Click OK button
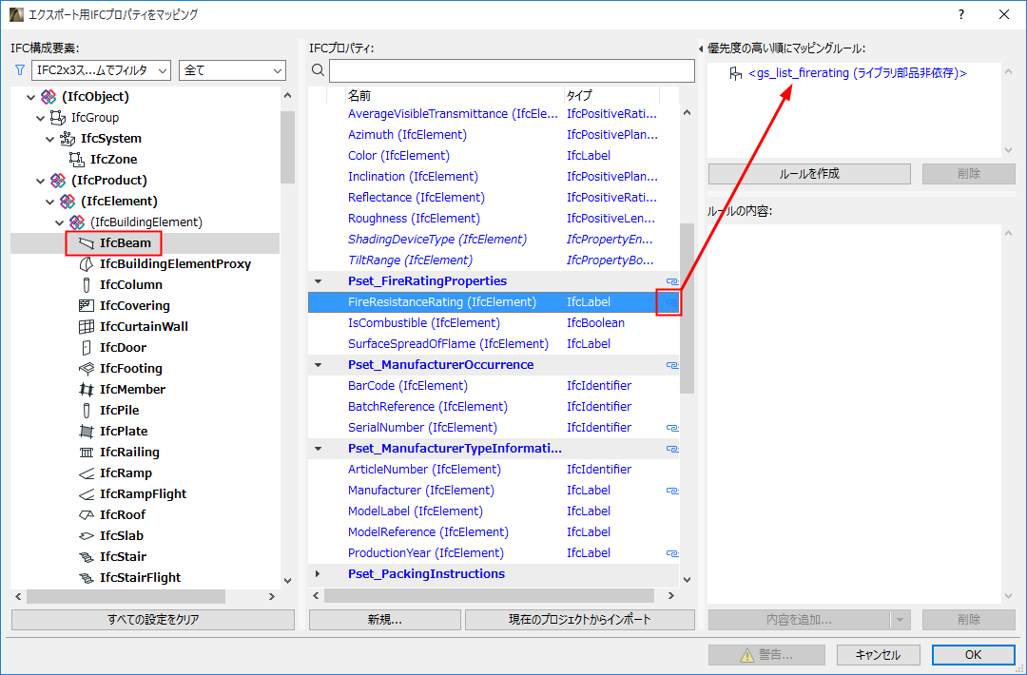1027x675 pixels. 974,655
